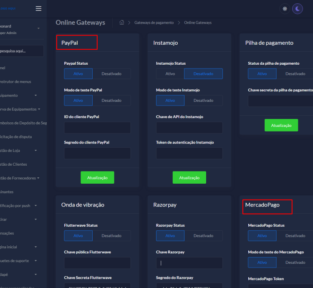
Task: Click the home icon in breadcrumb
Action: pyautogui.click(x=122, y=23)
